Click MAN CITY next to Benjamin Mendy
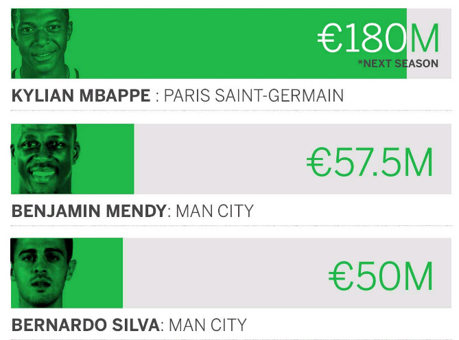 pyautogui.click(x=215, y=211)
